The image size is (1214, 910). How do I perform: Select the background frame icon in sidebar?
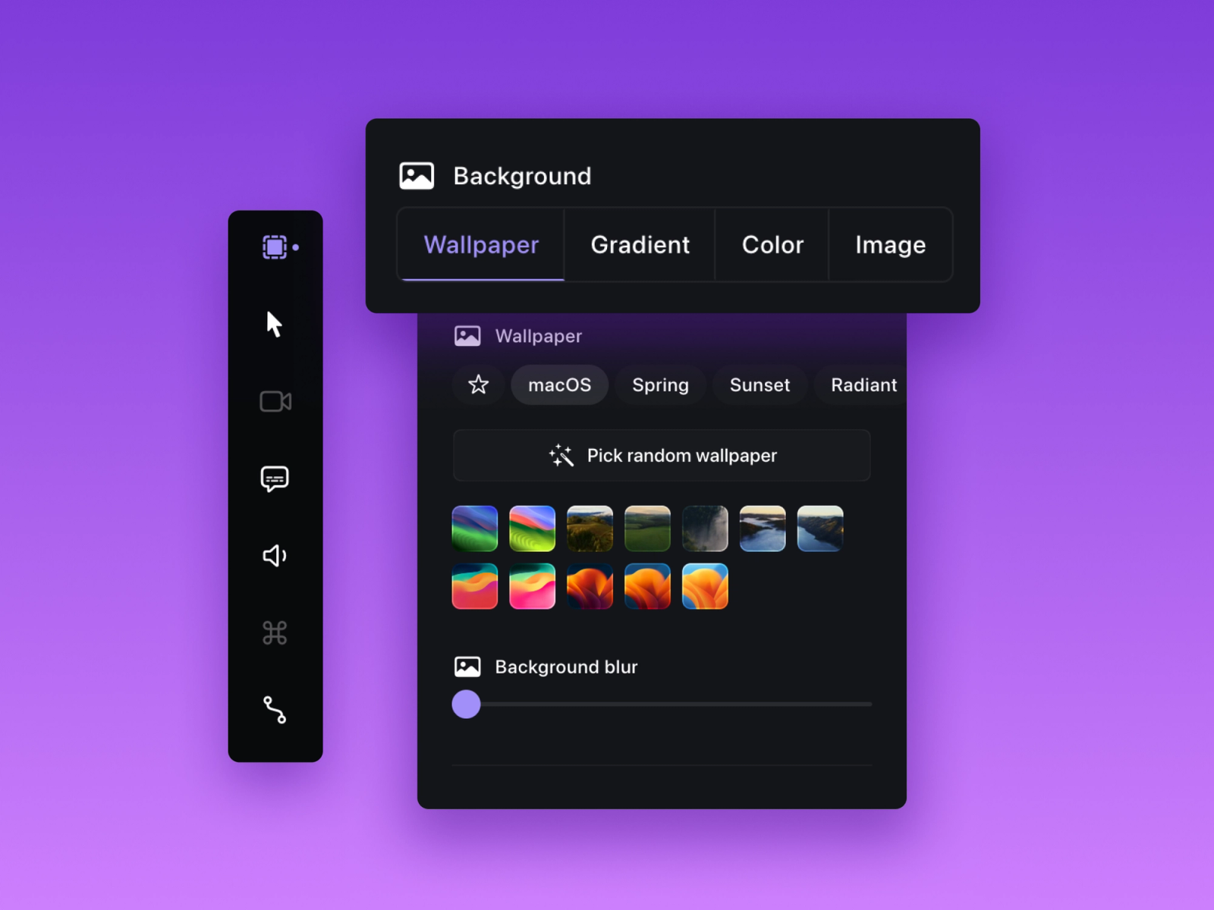point(275,247)
